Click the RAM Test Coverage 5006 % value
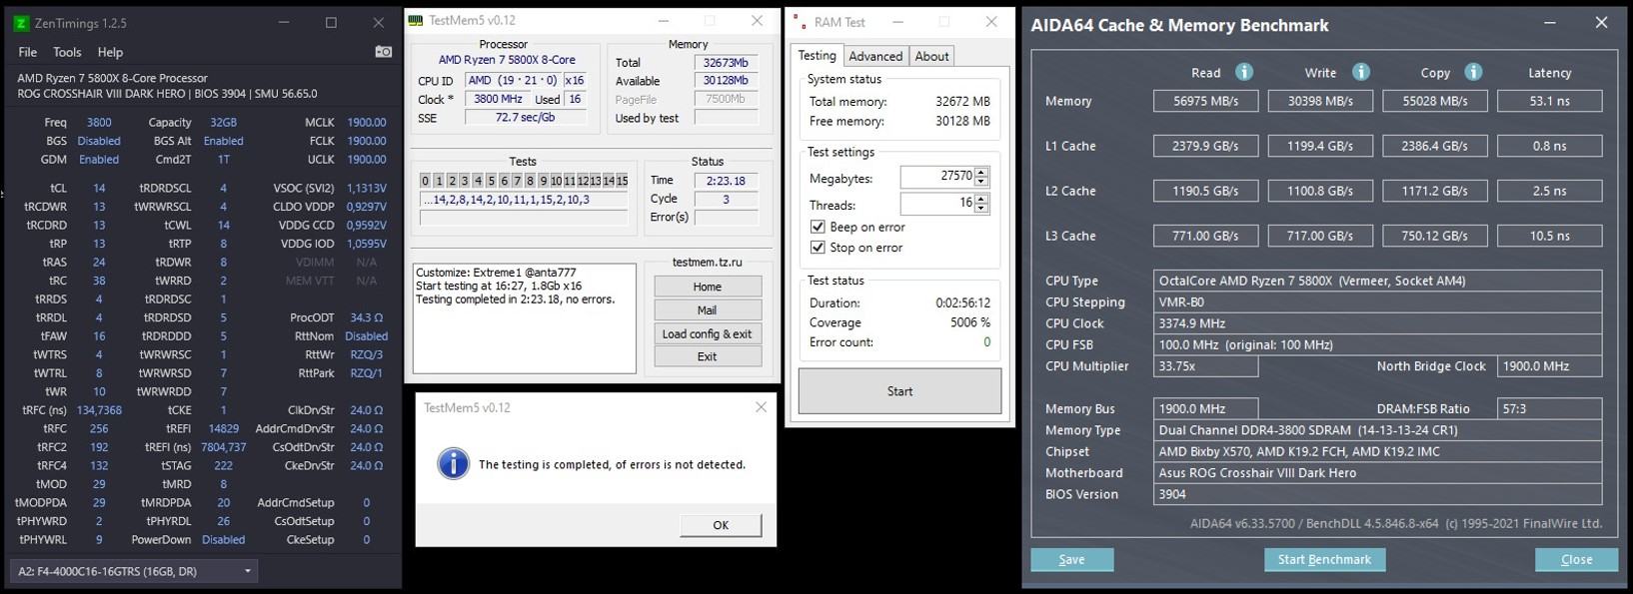The image size is (1633, 594). [970, 322]
